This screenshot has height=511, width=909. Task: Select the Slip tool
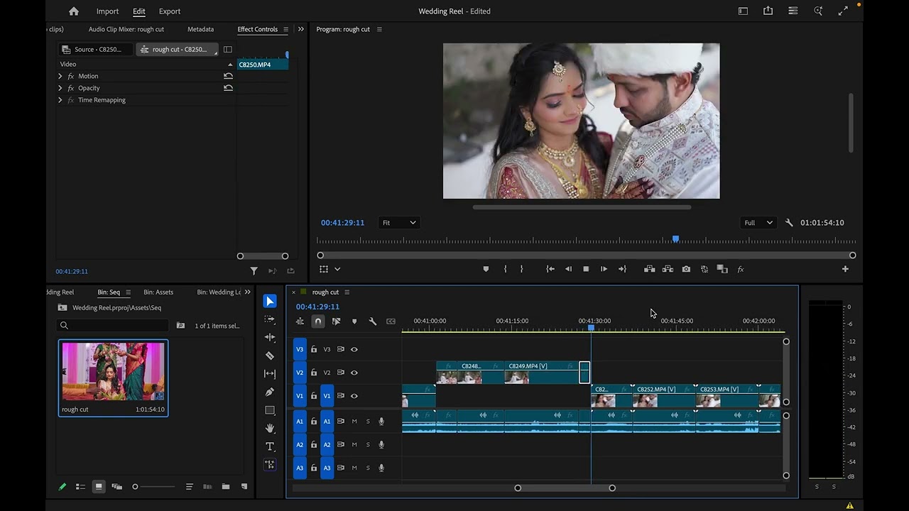coord(270,373)
